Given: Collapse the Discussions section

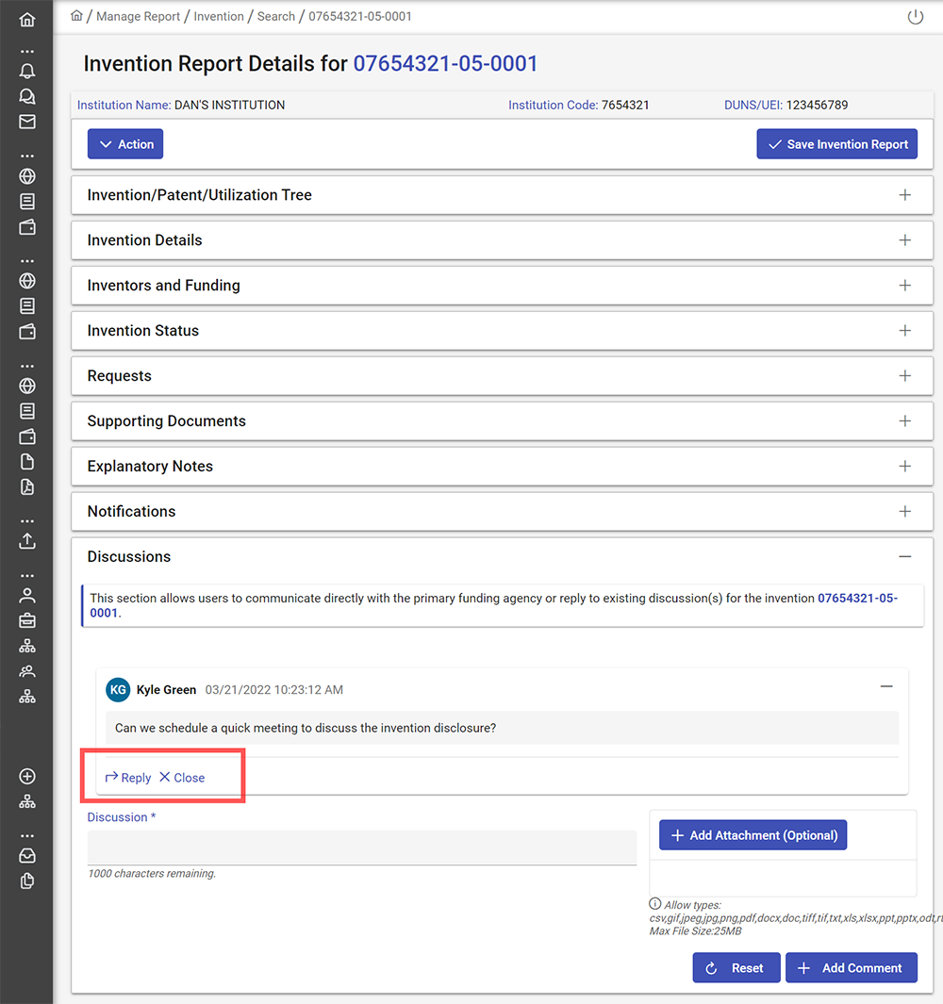Looking at the screenshot, I should pyautogui.click(x=904, y=557).
